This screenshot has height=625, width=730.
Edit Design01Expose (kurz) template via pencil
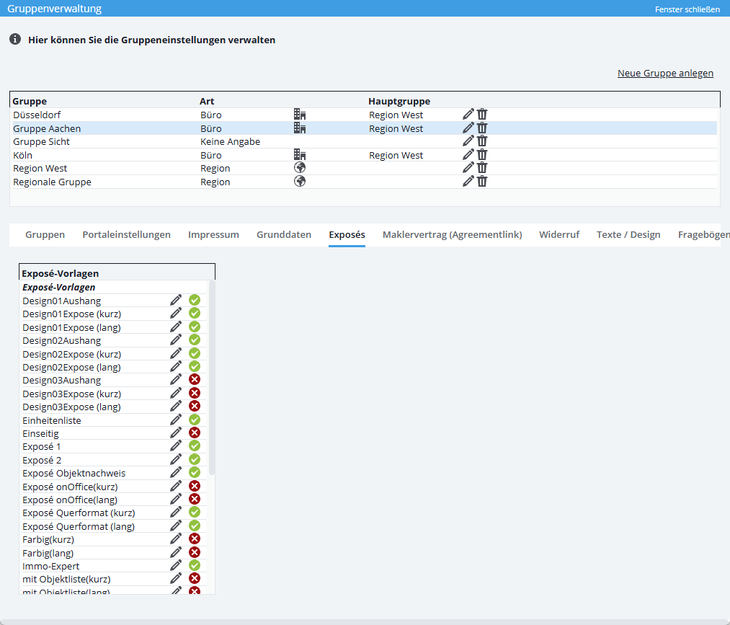tap(176, 313)
